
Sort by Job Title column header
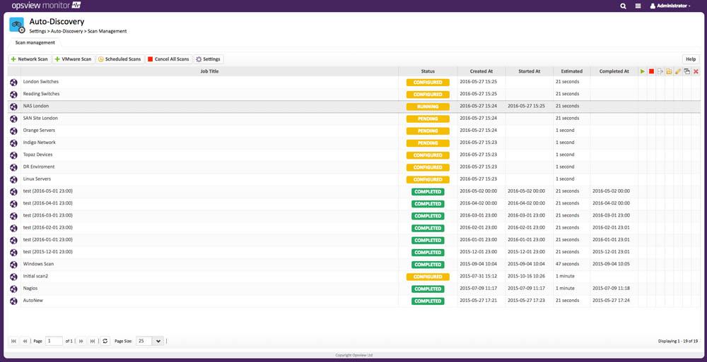click(x=210, y=71)
